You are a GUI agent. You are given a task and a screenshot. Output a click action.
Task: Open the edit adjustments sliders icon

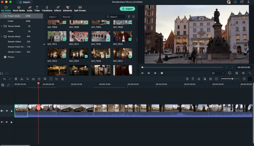63,79
